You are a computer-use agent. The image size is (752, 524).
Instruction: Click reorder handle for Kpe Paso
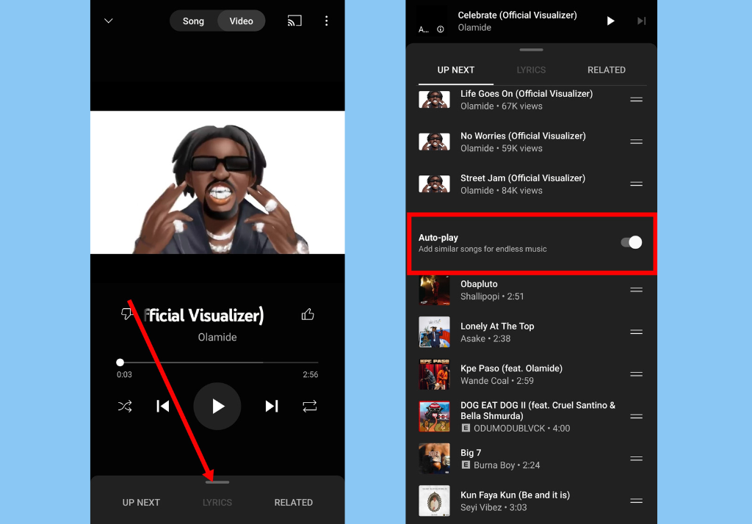pyautogui.click(x=636, y=374)
